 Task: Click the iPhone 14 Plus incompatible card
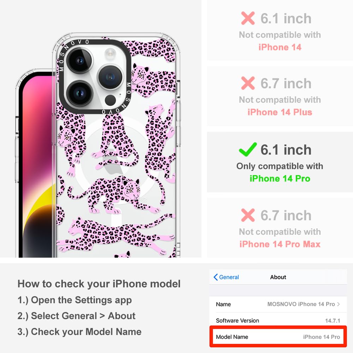[x=280, y=96]
